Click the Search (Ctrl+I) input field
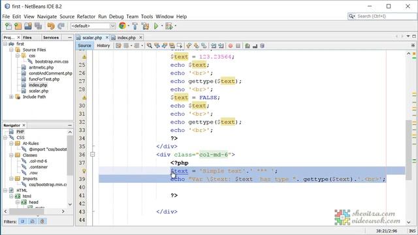The width and height of the screenshot is (418, 235). tap(386, 16)
